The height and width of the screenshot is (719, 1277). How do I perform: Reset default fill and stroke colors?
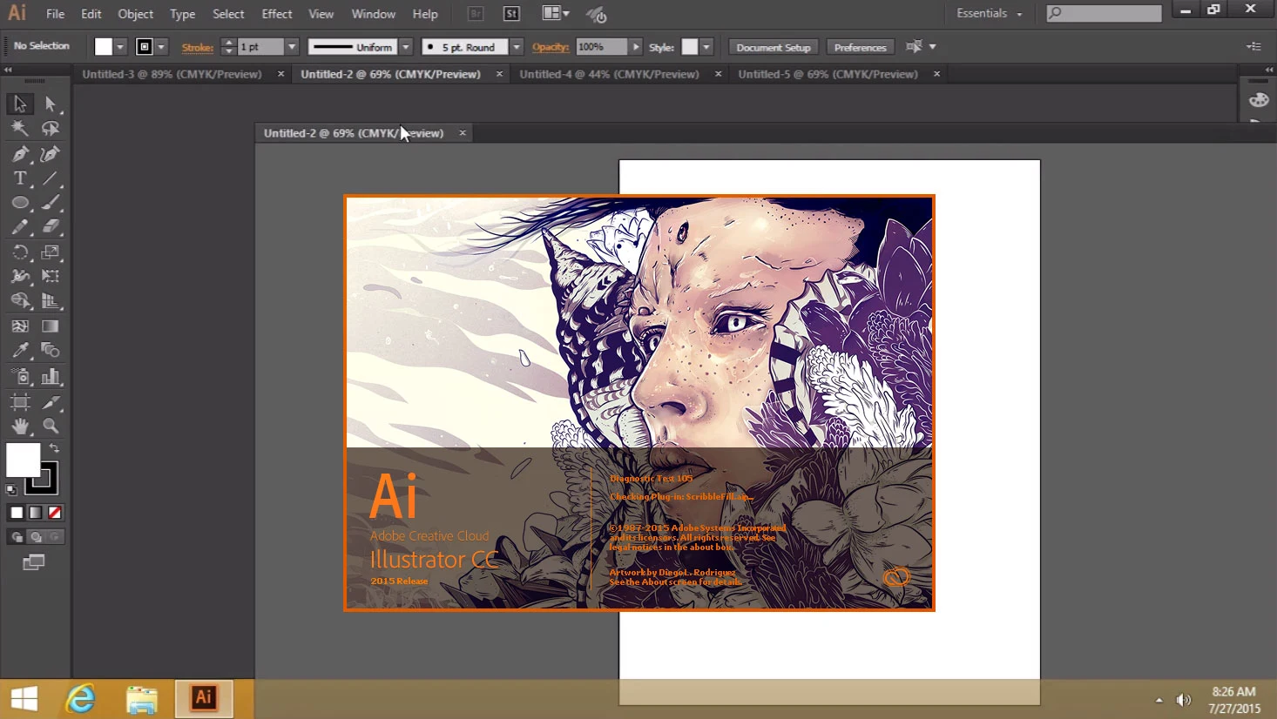[x=10, y=489]
